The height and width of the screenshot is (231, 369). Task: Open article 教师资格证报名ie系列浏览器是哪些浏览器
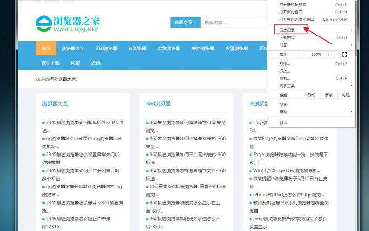289,207
